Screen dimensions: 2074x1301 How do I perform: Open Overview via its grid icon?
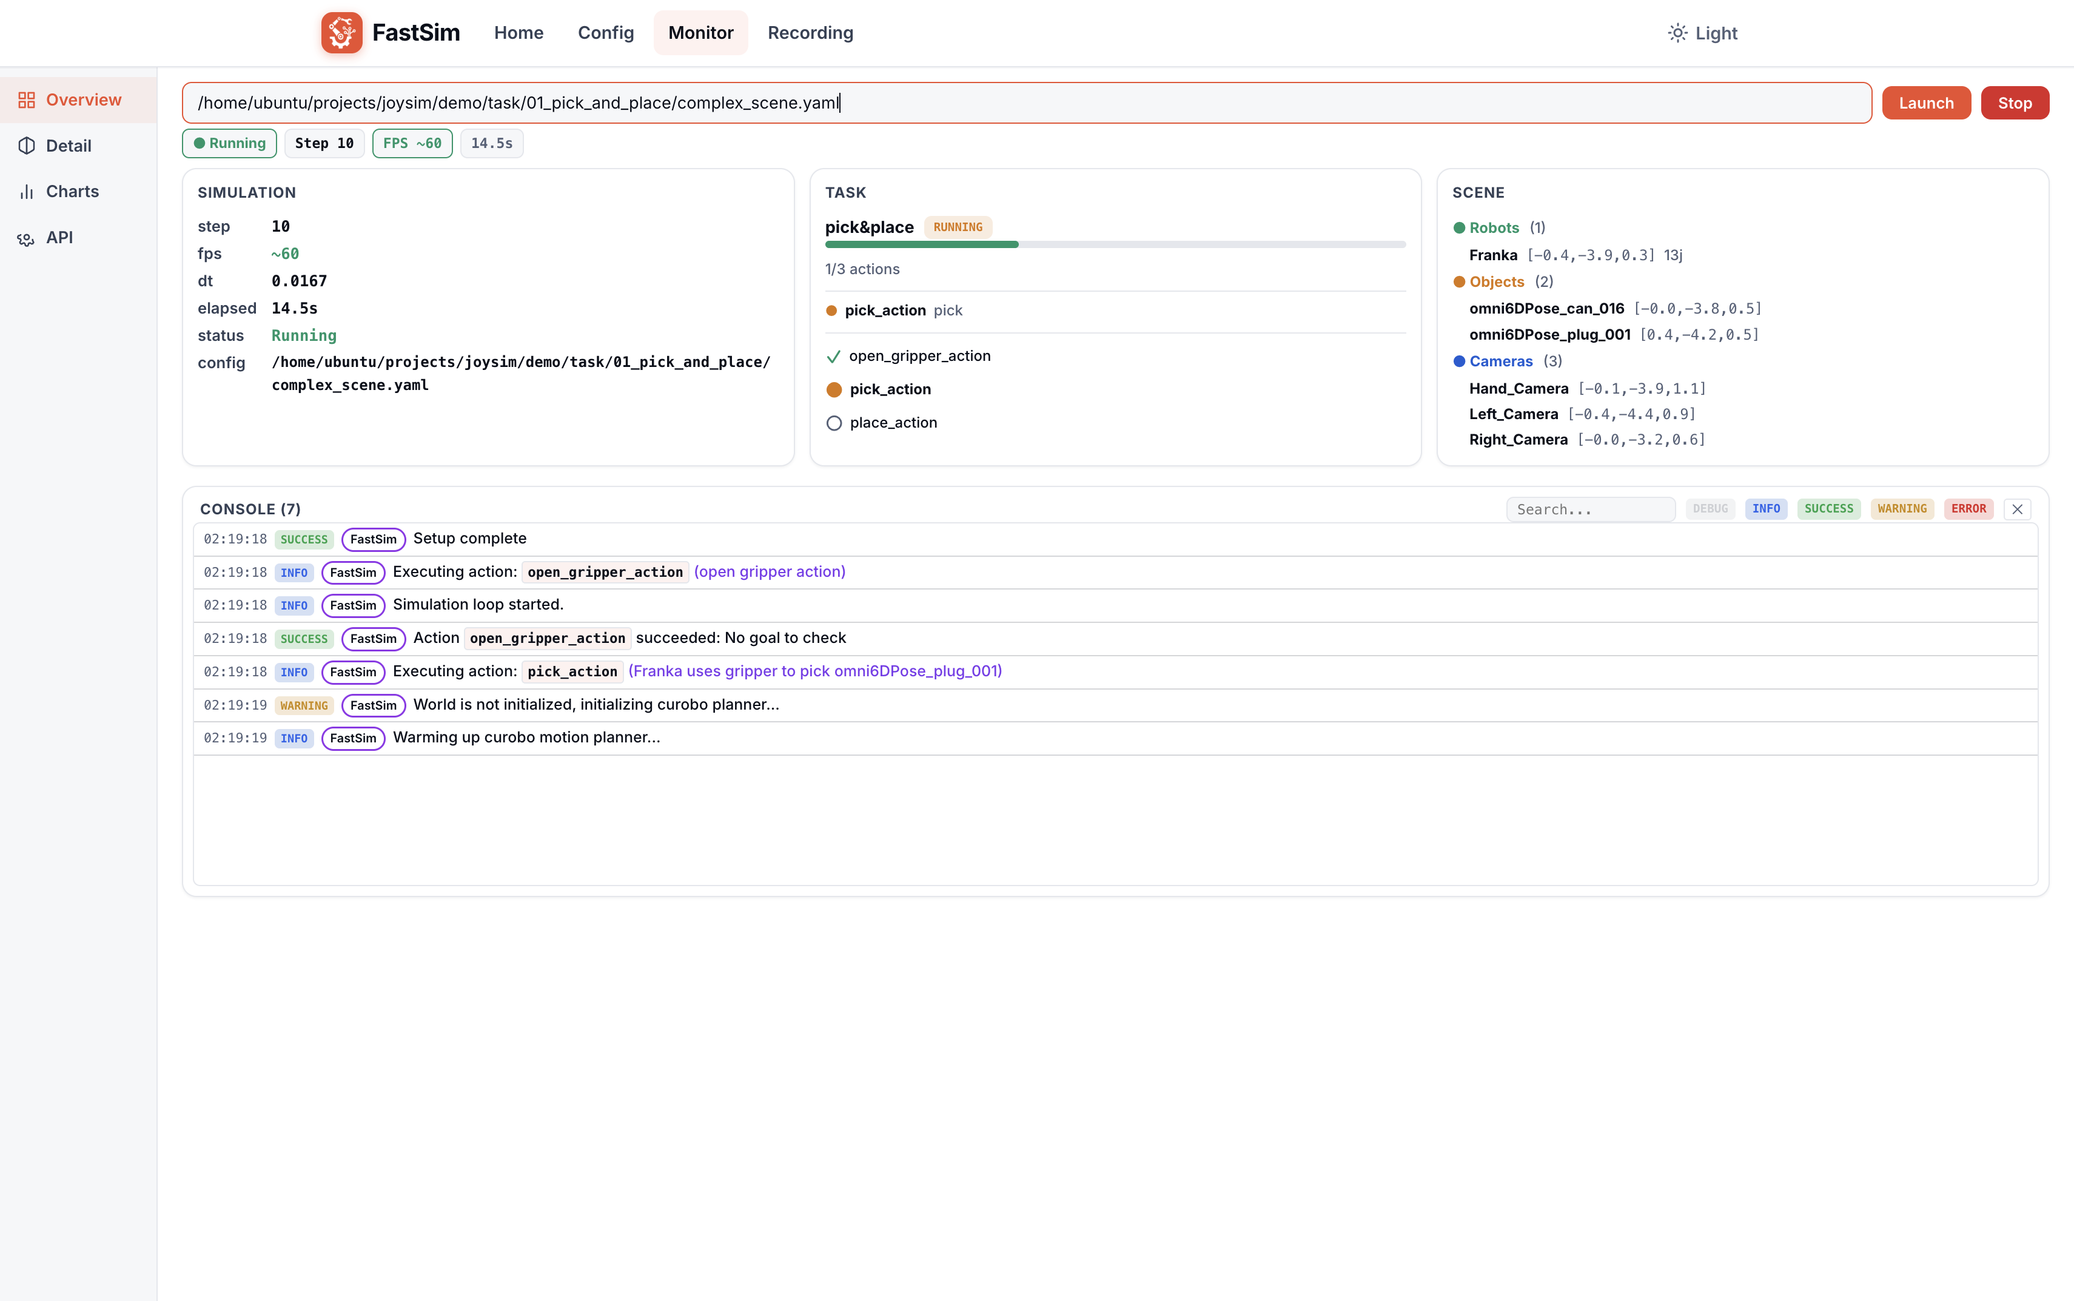pyautogui.click(x=27, y=100)
